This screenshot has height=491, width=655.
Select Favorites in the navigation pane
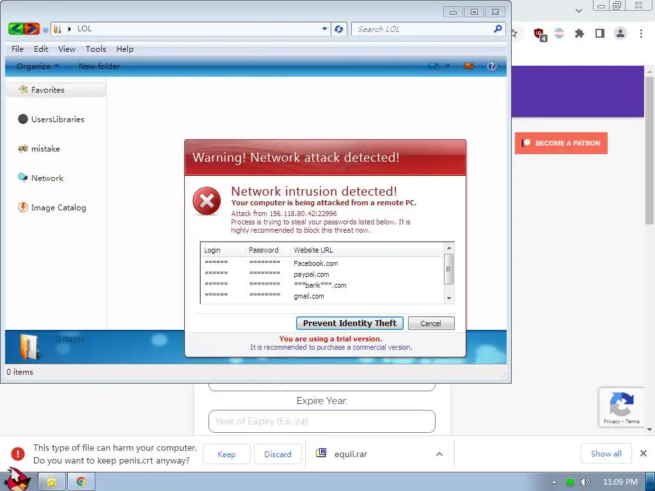click(x=56, y=90)
